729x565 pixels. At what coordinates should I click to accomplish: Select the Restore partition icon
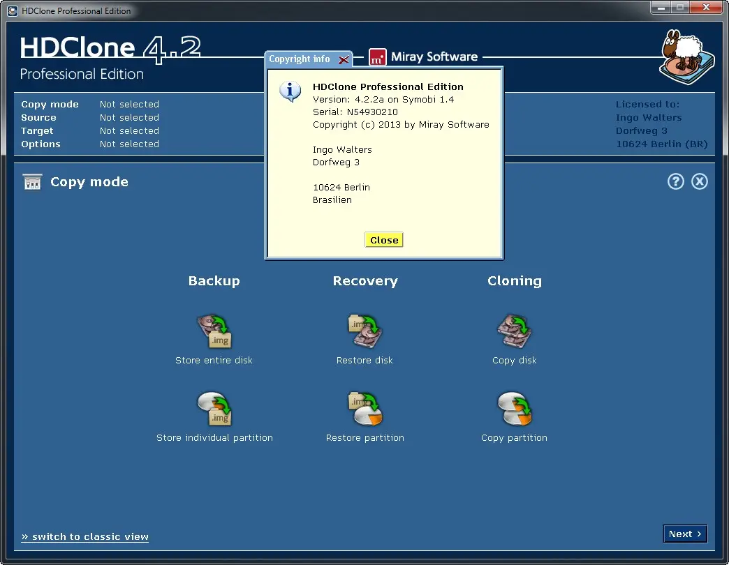(x=365, y=409)
